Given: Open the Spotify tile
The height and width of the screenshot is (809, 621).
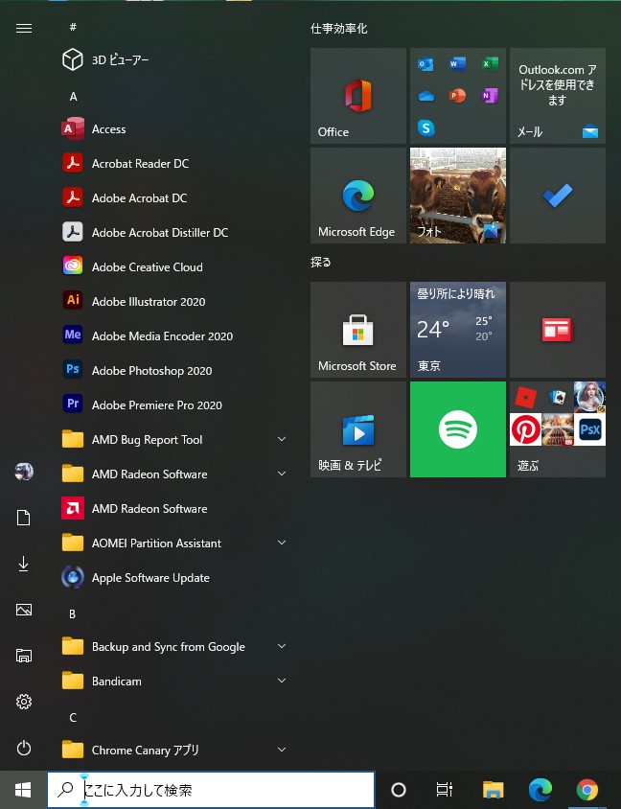Looking at the screenshot, I should 458,429.
